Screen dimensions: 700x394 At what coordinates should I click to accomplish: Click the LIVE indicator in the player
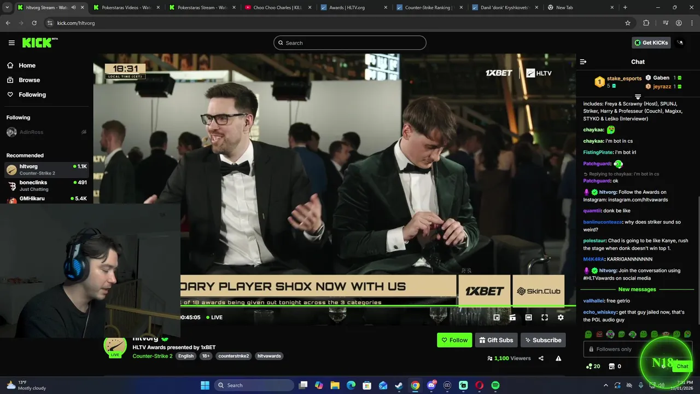214,317
